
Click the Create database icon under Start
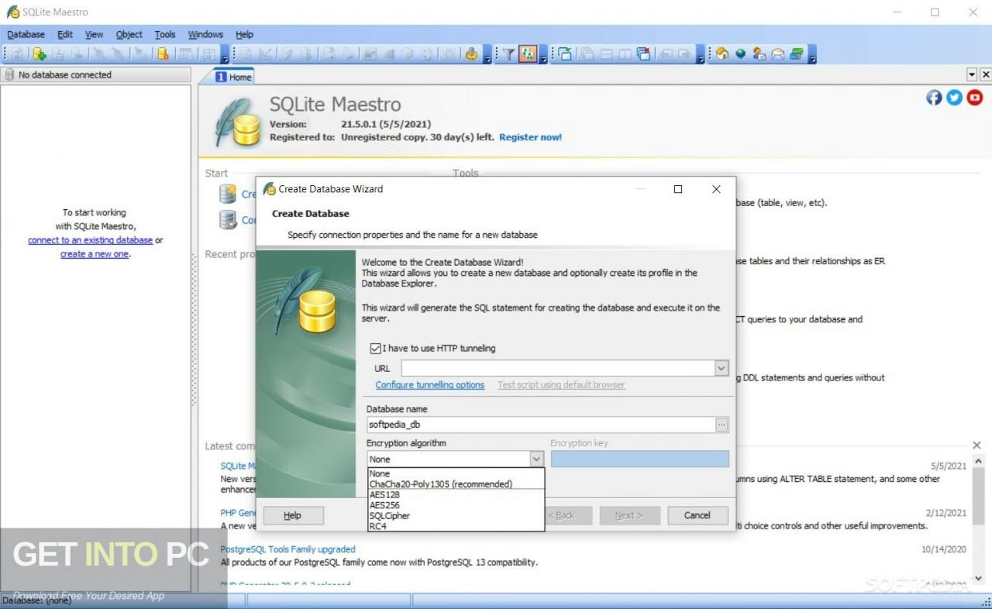click(228, 194)
